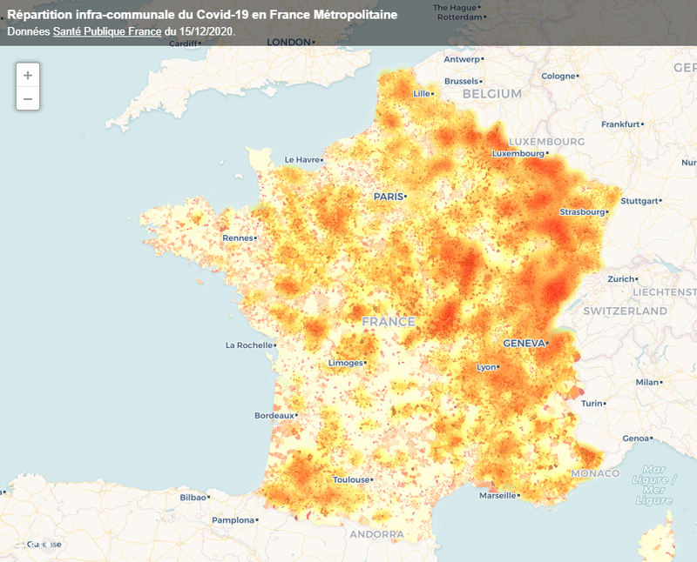Viewport: 697px width, 562px height.
Task: Click the Répartition infra-communale title text
Action: 202,15
